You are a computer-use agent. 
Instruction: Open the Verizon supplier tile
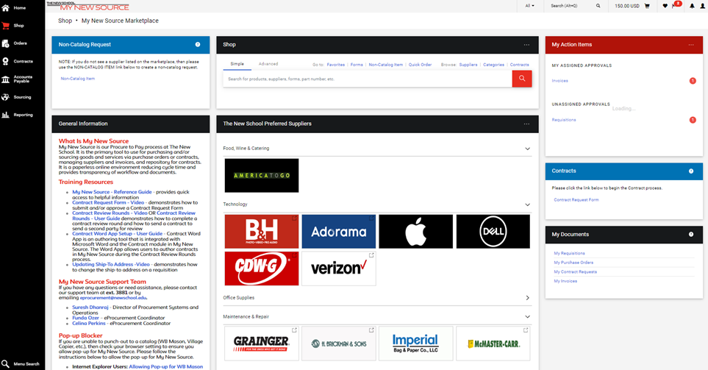point(339,268)
